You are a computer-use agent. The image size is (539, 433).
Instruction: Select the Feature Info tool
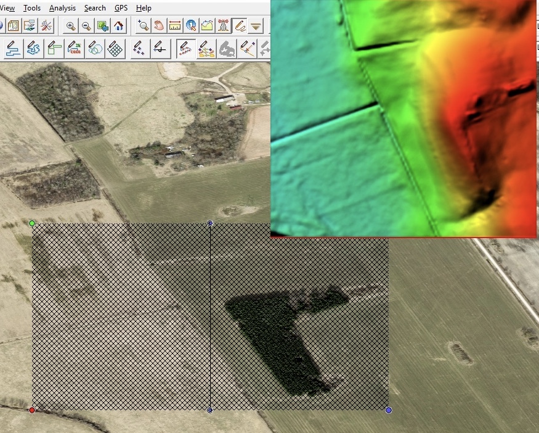pos(191,26)
